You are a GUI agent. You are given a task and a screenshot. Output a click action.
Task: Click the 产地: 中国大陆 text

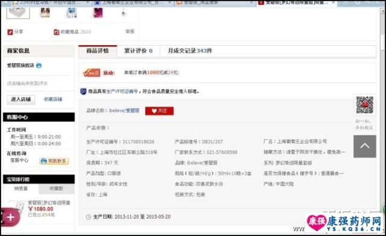coord(279,184)
